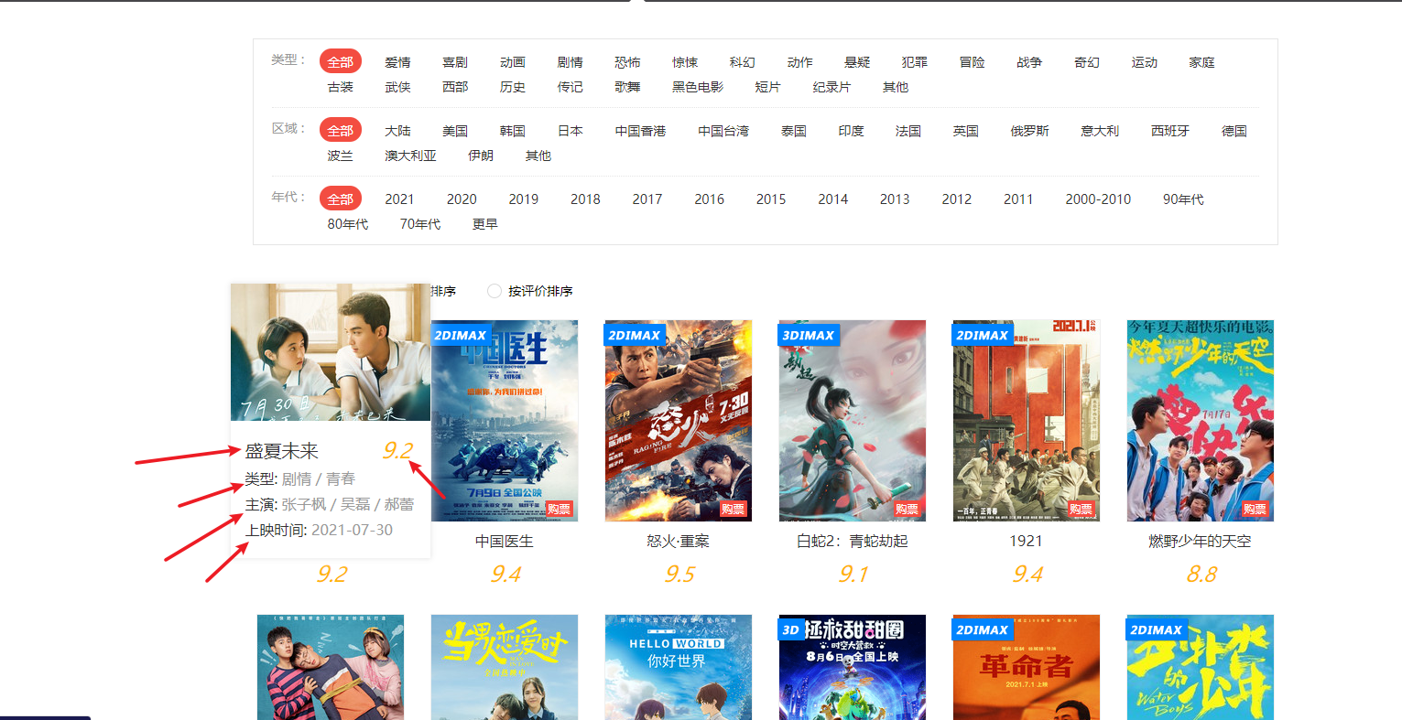Open the 当男人恋爱时 poster
Image resolution: width=1402 pixels, height=720 pixels.
(505, 667)
